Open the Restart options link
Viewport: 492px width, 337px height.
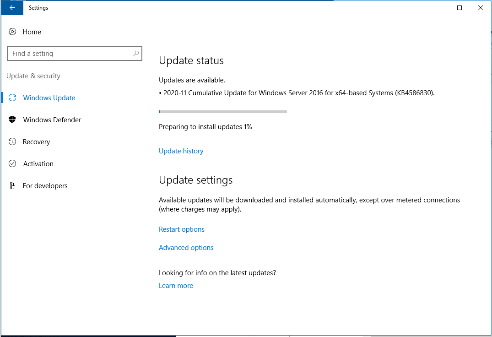click(x=181, y=229)
